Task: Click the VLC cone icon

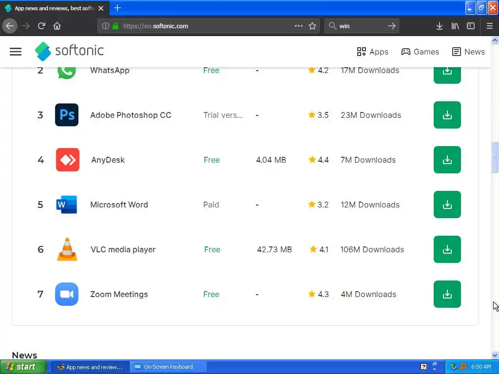Action: [67, 249]
